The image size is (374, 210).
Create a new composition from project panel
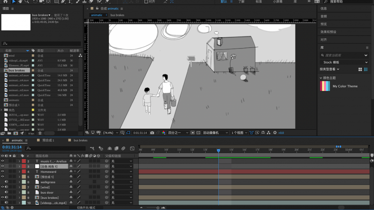16,134
